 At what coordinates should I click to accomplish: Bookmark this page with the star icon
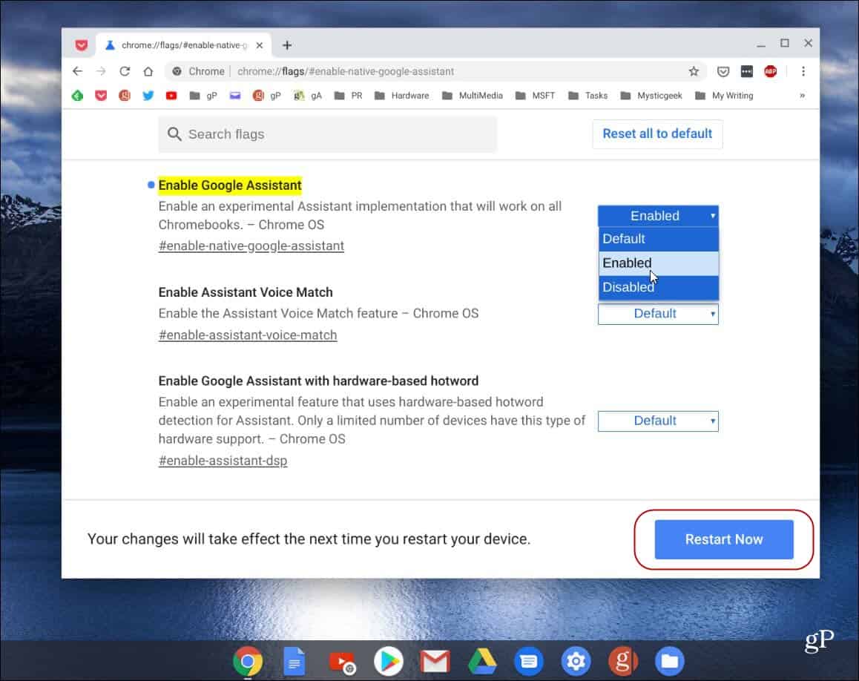pos(694,71)
